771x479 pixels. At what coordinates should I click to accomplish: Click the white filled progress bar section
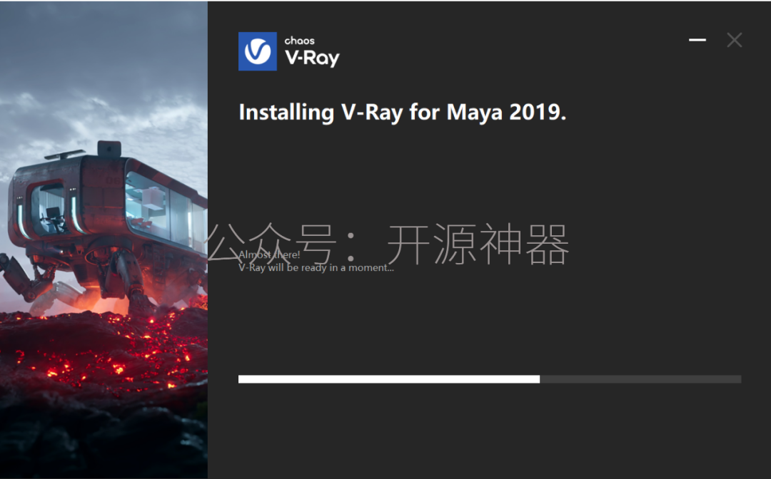tap(389, 379)
